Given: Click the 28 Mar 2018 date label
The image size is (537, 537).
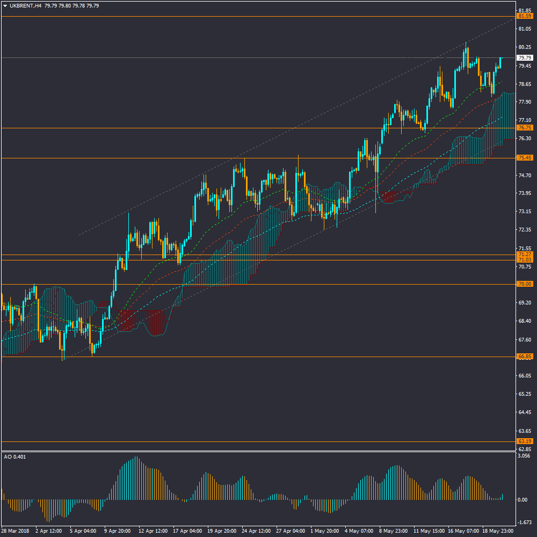Looking at the screenshot, I should coord(16,531).
